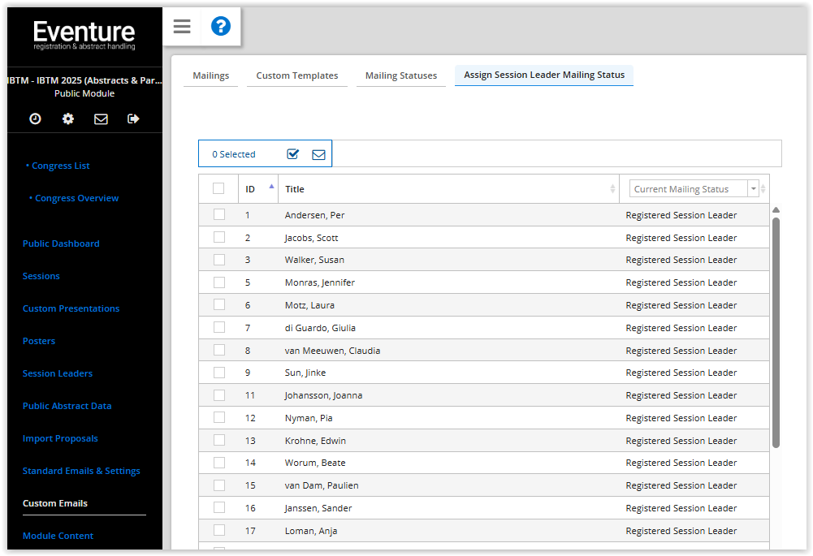Open the blue help question mark

tap(221, 27)
